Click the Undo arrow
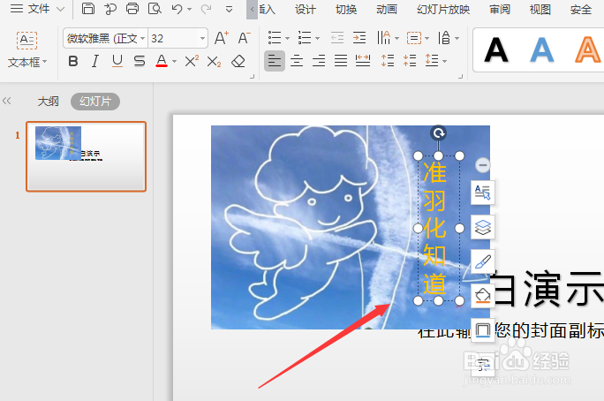 (x=177, y=9)
